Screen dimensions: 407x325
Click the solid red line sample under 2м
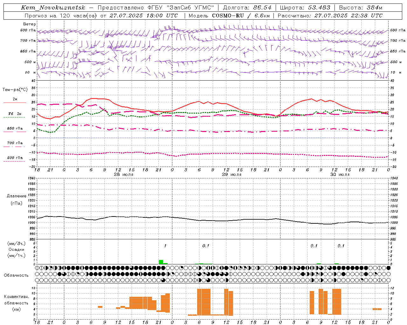pos(15,103)
